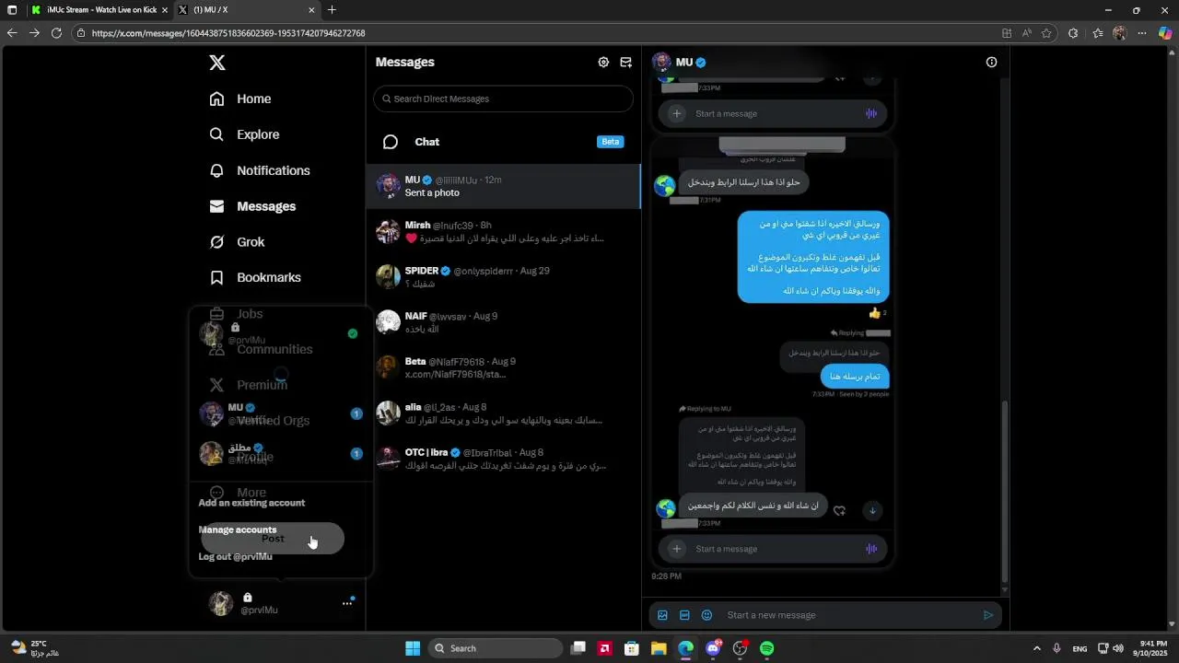Select Messages in the left navigation
This screenshot has height=663, width=1179.
tap(252, 206)
